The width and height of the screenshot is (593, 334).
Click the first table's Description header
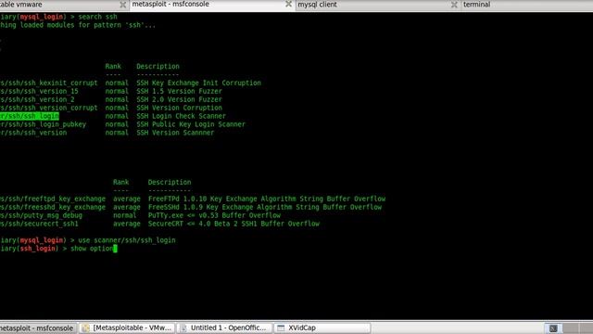[x=158, y=66]
